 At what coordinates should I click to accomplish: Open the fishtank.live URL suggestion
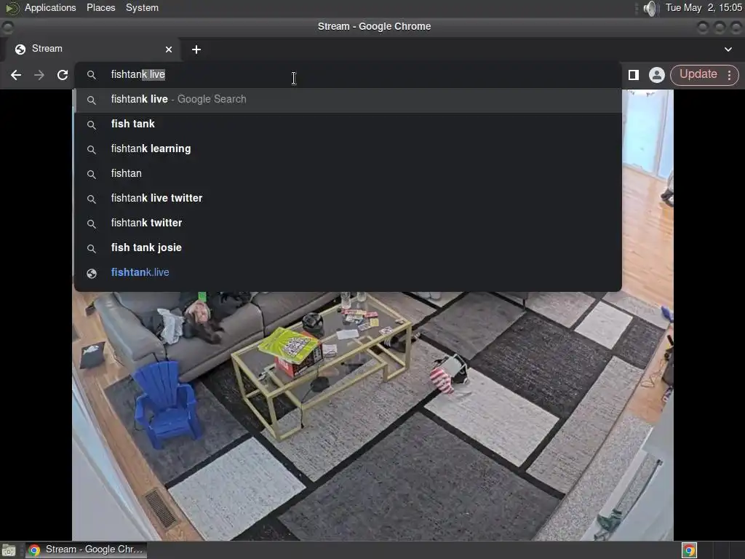[348, 272]
